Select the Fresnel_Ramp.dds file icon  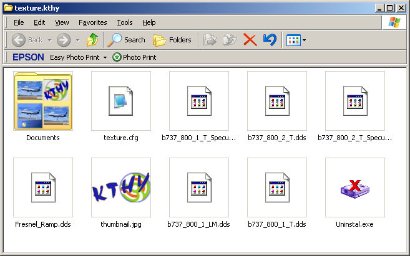[43, 187]
